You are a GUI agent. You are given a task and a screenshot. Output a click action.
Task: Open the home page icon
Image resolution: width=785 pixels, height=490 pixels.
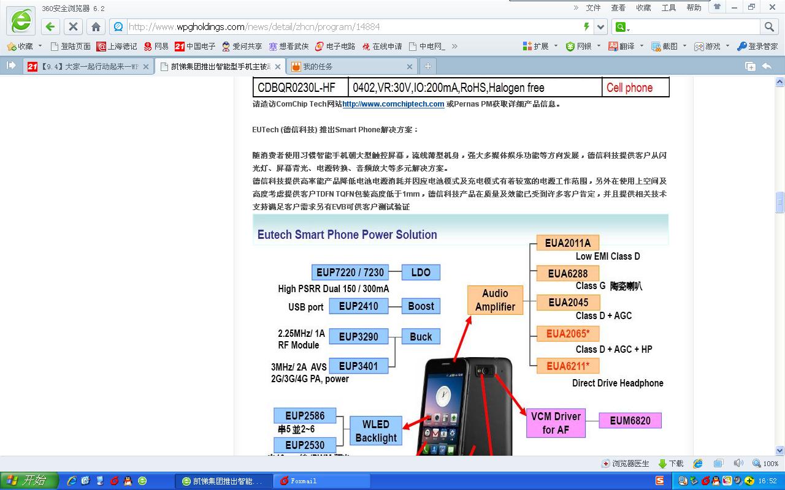tap(96, 26)
